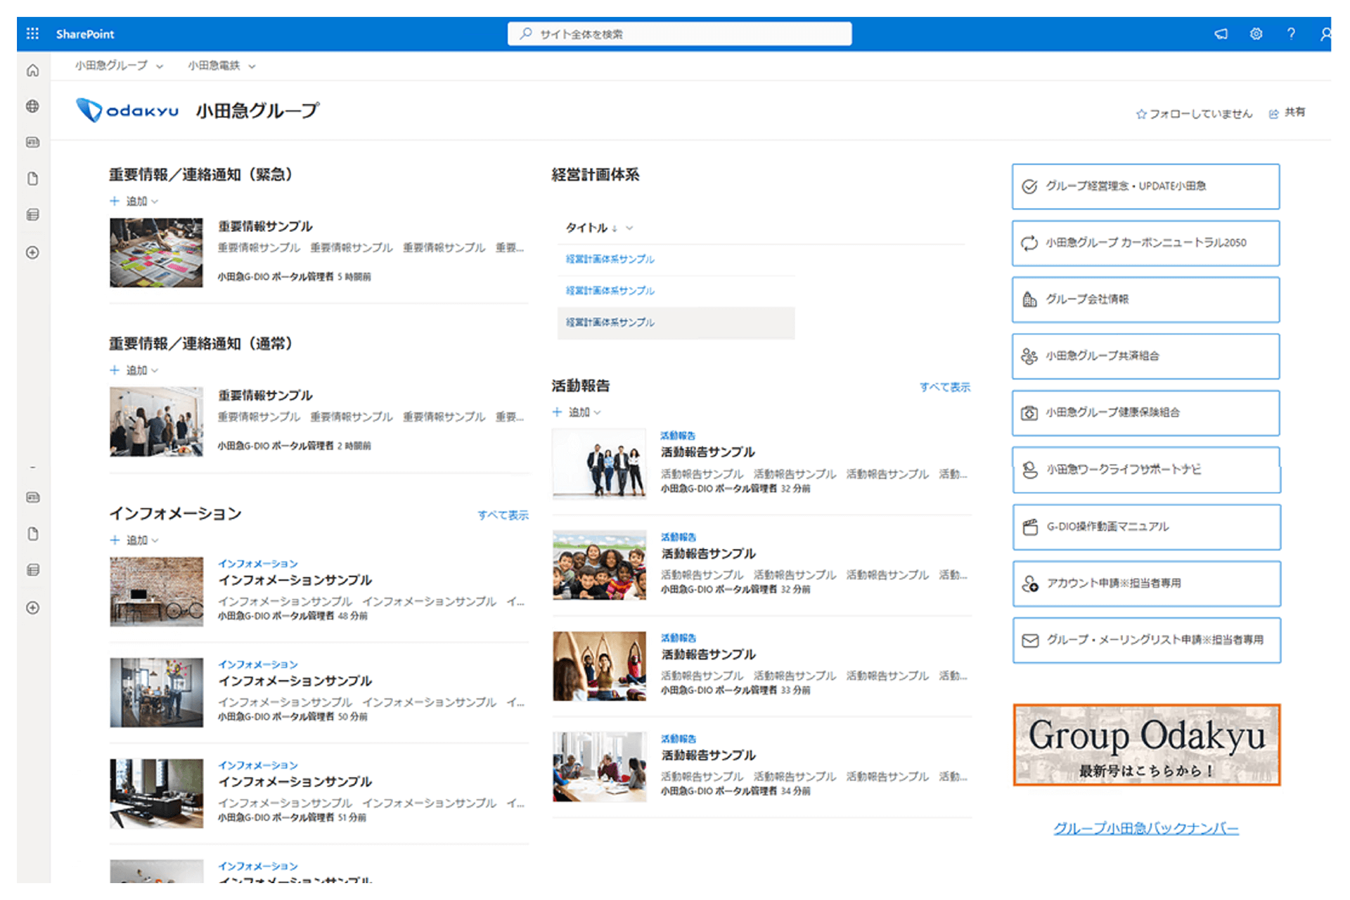Click the magnifier icon in search box
This screenshot has height=900, width=1350.
(526, 34)
